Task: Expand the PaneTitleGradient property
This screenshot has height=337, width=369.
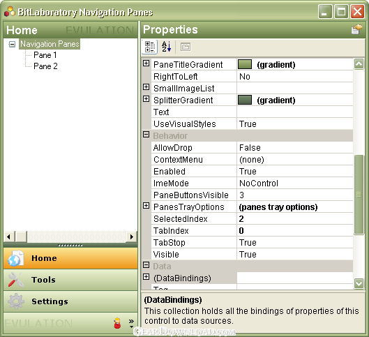Action: (x=146, y=63)
